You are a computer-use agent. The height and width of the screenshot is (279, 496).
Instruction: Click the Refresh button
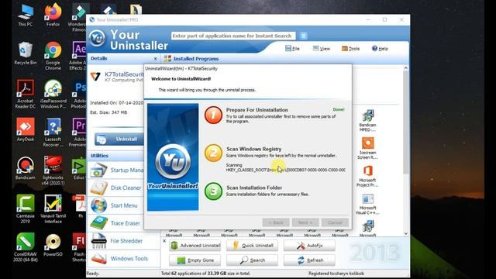coord(309,260)
